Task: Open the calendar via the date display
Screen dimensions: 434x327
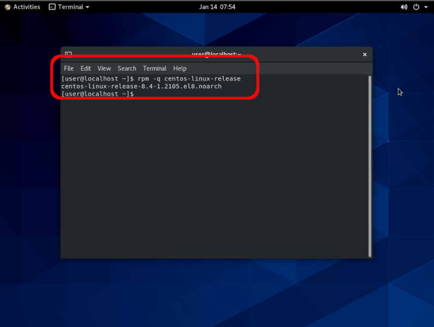Action: (x=217, y=7)
